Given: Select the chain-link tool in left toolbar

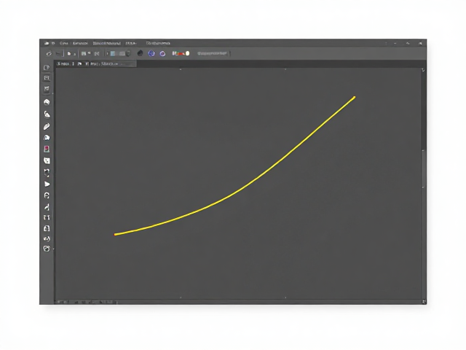Looking at the screenshot, I should coord(47,238).
